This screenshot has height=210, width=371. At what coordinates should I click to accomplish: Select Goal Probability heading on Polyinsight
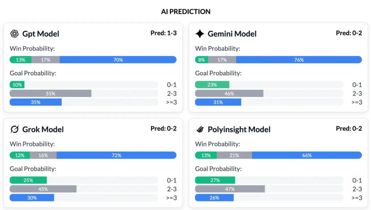click(x=218, y=169)
